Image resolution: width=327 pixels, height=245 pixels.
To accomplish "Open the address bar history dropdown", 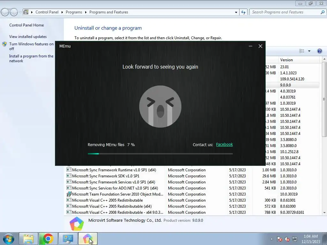I will tap(236, 12).
